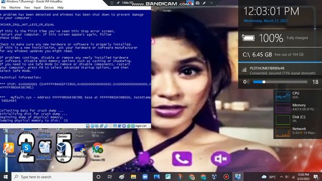Image resolution: width=322 pixels, height=181 pixels.
Task: Open UC Browser desktop shortcut
Action: point(9,150)
